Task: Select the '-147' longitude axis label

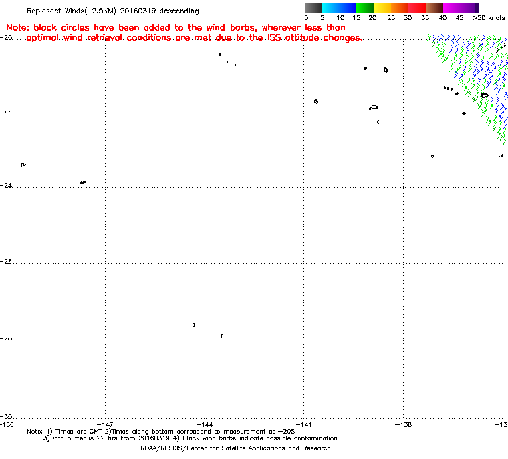Action: (x=106, y=424)
